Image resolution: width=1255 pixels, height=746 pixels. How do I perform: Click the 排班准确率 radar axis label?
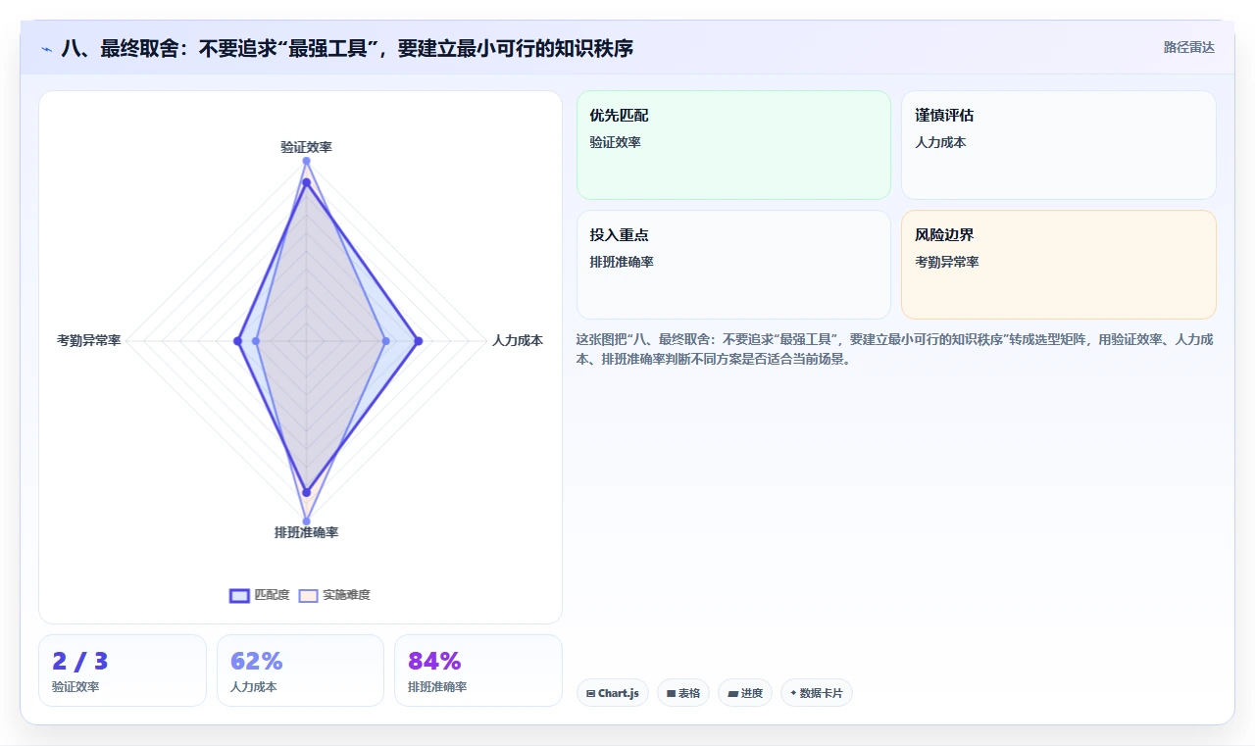[x=306, y=532]
